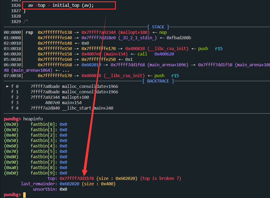Select call target 0x400620

(164, 54)
